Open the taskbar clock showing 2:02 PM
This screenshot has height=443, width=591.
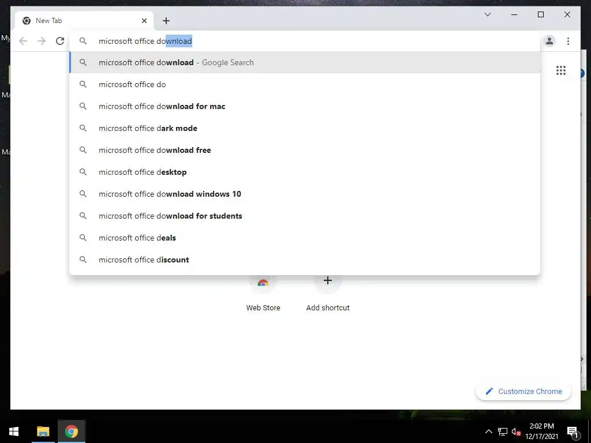coord(541,431)
